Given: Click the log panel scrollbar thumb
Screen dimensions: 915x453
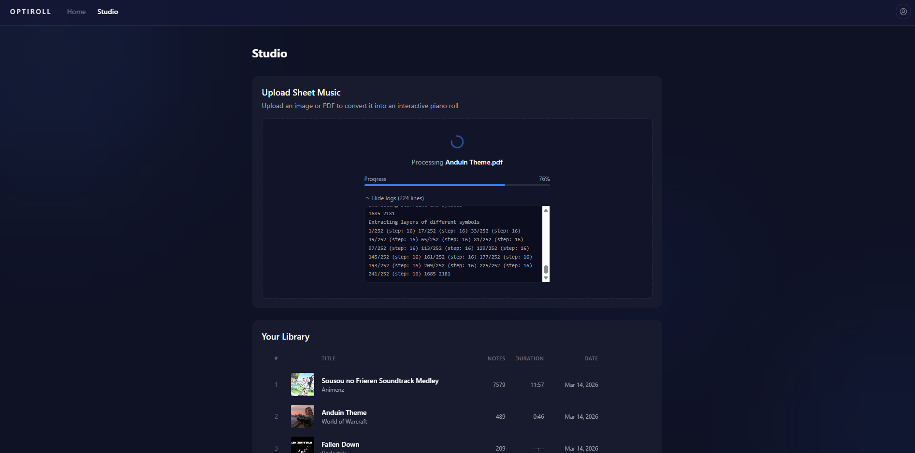Looking at the screenshot, I should click(x=546, y=269).
